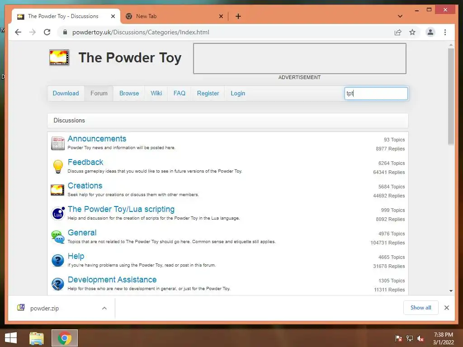The height and width of the screenshot is (347, 463).
Task: Reload the current page
Action: click(47, 32)
